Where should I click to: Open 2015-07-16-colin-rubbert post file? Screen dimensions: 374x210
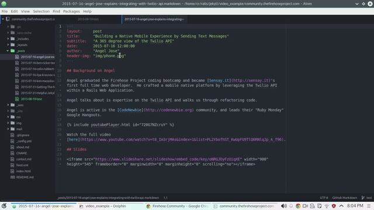click(37, 69)
